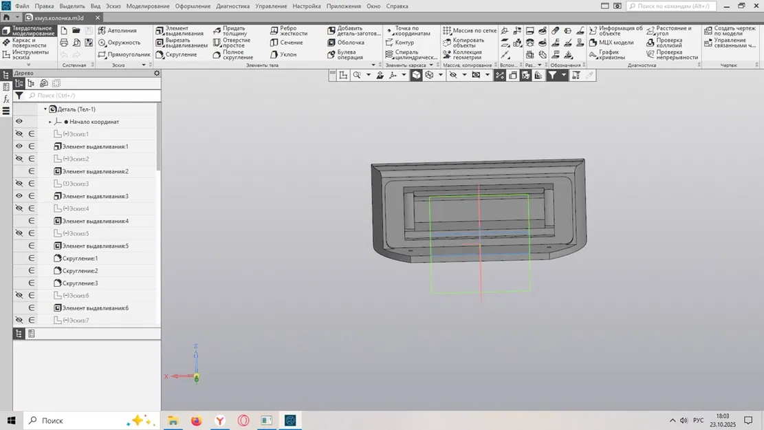Select the Прямоугольник rectangle tool

point(124,54)
